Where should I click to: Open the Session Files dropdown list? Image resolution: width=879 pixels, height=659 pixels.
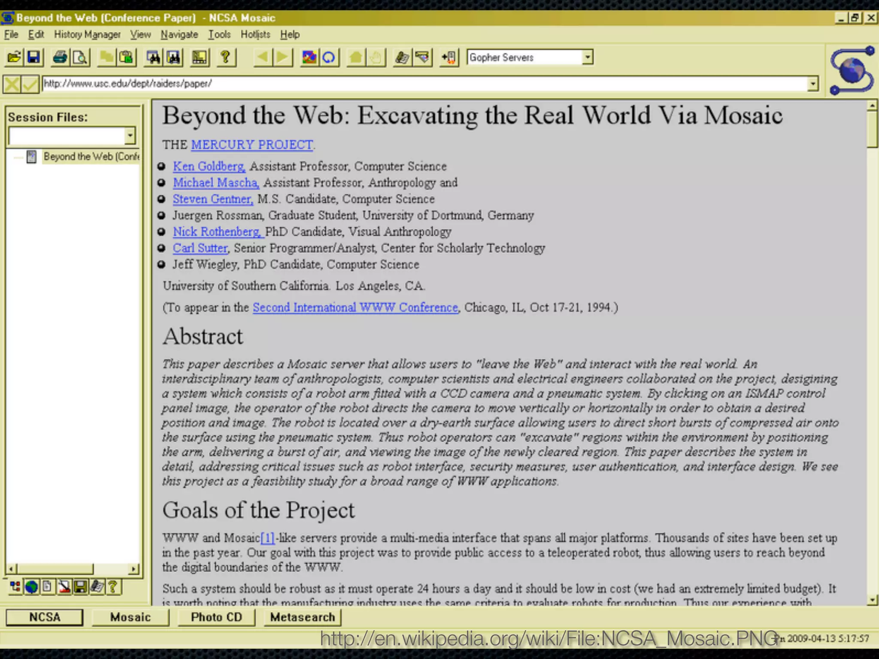130,136
